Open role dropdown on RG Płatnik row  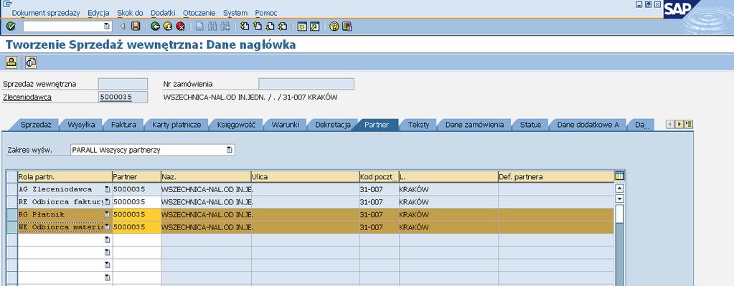(x=107, y=214)
